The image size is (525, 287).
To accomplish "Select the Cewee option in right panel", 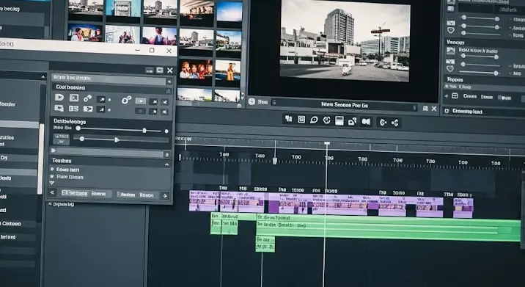I will tap(470, 96).
